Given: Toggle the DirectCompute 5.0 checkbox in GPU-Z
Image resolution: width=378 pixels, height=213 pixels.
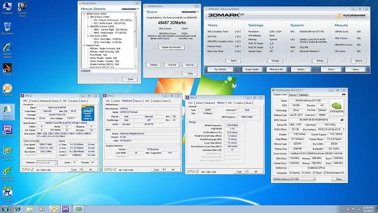Looking at the screenshot, I should (325, 173).
